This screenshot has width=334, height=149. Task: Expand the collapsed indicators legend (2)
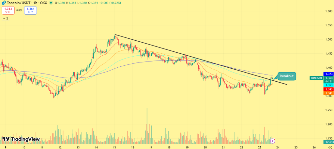point(5,19)
